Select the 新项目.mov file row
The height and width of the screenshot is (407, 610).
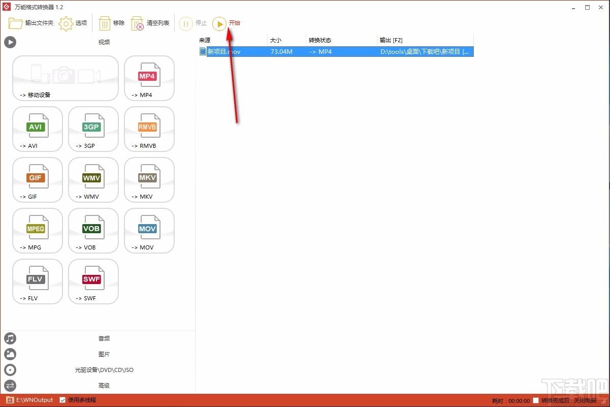click(335, 51)
